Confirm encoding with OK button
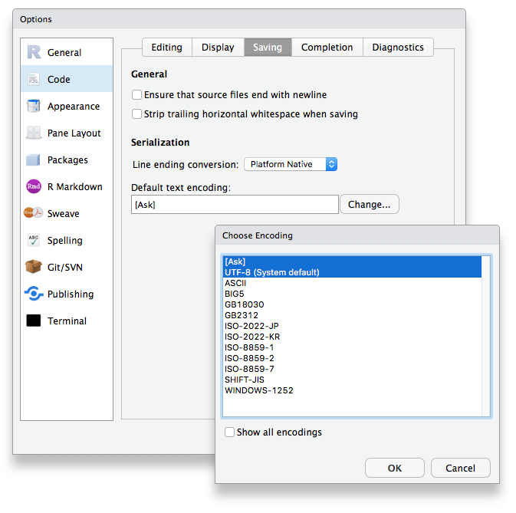 coord(394,468)
